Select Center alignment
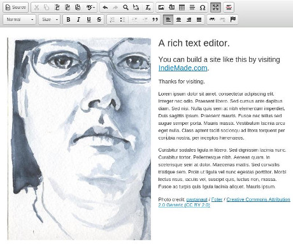The width and height of the screenshot is (293, 244). point(178,20)
